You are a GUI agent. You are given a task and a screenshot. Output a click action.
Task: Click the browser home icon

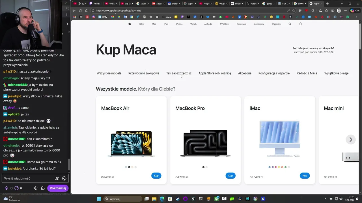pos(87,11)
